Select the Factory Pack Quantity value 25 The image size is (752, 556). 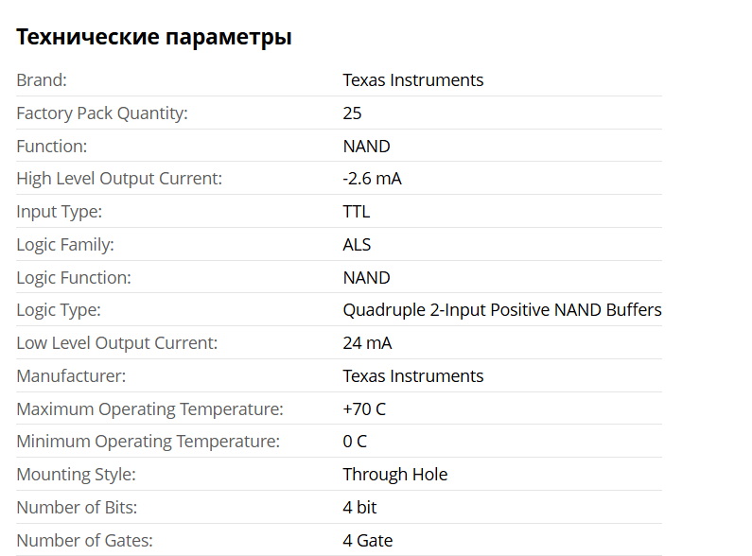[x=352, y=113]
